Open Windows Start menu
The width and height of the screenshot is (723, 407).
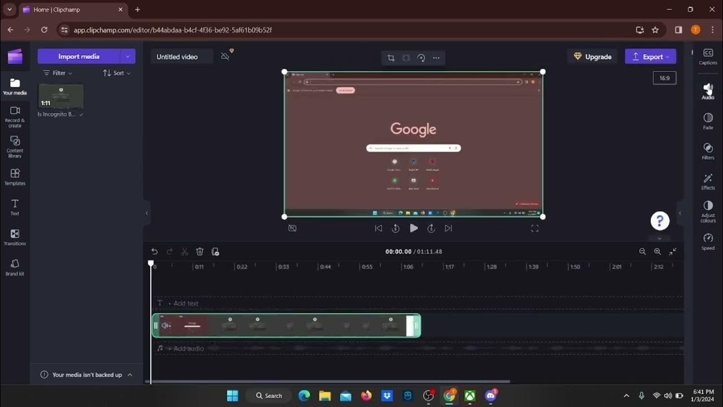232,396
